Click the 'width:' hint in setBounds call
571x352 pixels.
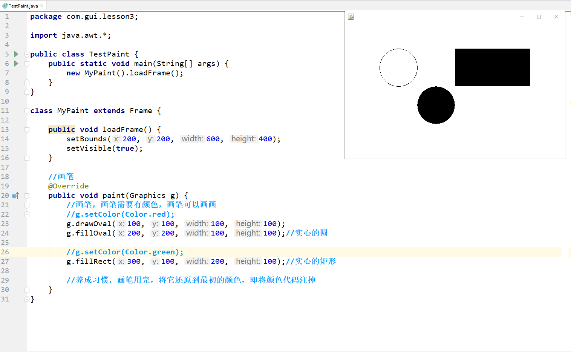coord(192,139)
